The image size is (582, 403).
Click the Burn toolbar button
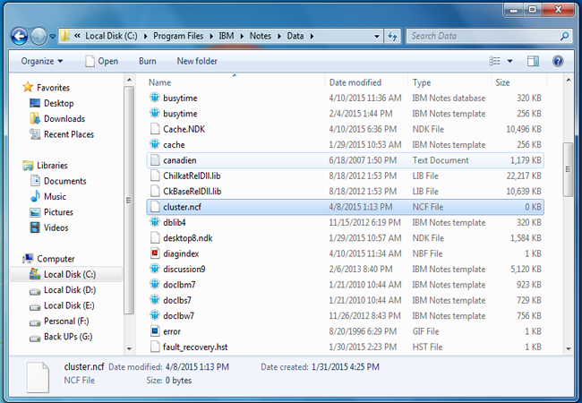click(x=147, y=61)
